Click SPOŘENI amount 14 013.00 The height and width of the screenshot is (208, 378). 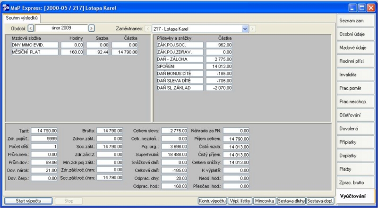click(219, 67)
